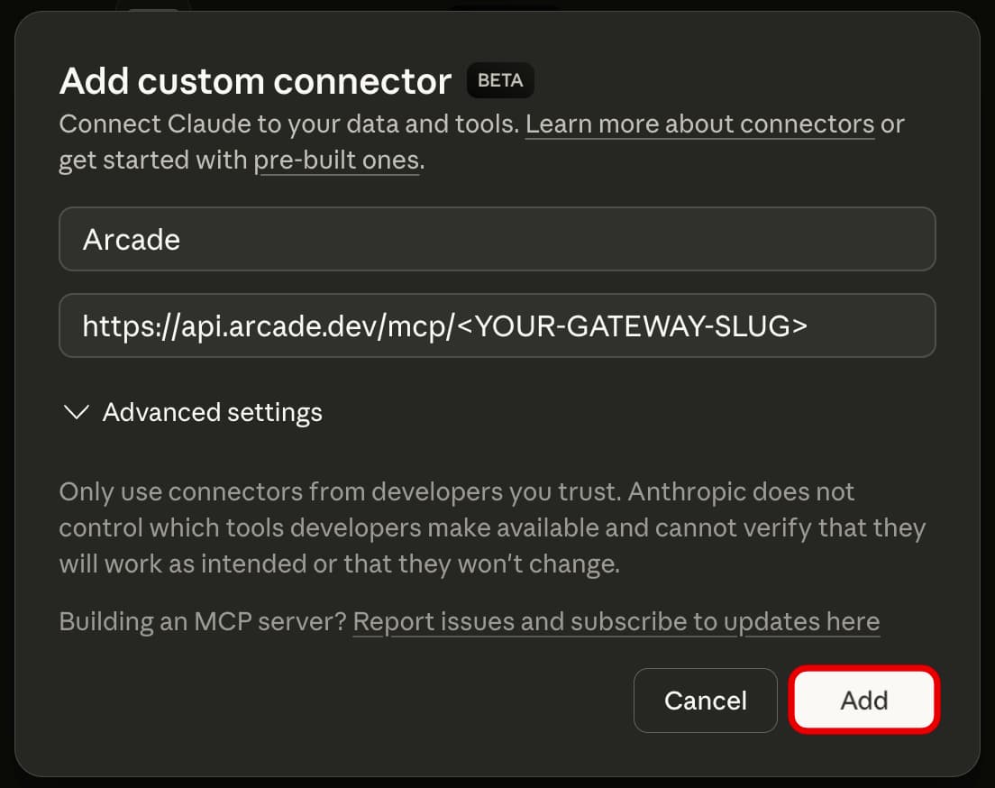This screenshot has width=995, height=788.
Task: Click the BETA badge next to the title
Action: click(500, 80)
